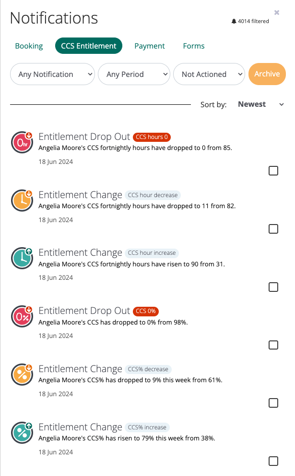
Task: Switch to the Booking tab
Action: (x=29, y=46)
